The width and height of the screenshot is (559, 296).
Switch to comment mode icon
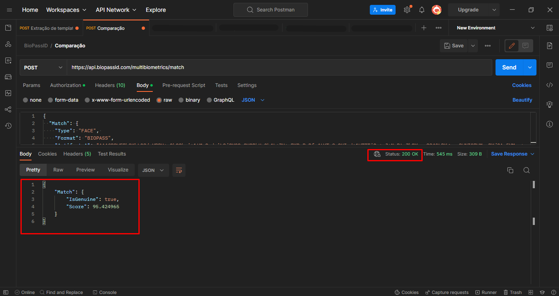coord(526,46)
